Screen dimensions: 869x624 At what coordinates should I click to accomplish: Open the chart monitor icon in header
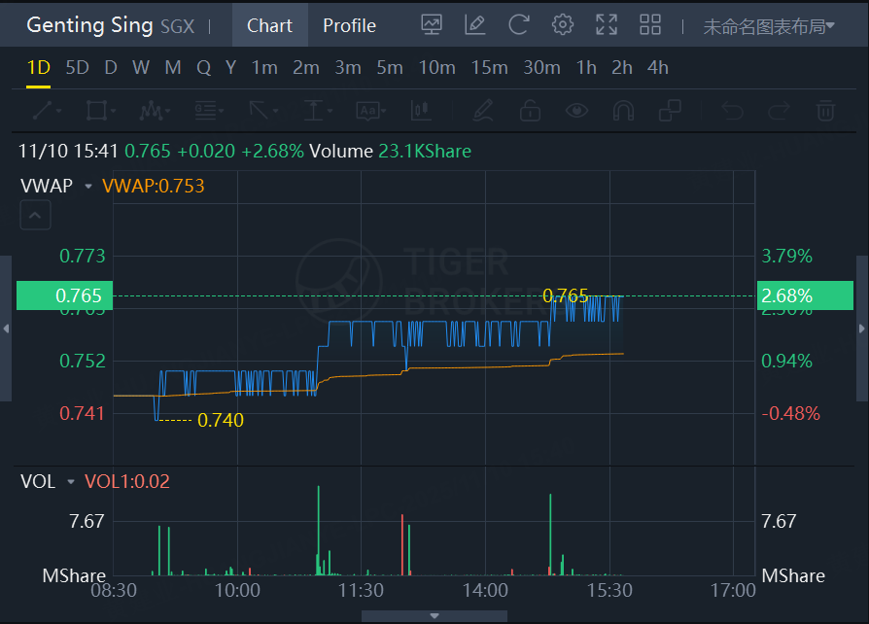[x=432, y=25]
